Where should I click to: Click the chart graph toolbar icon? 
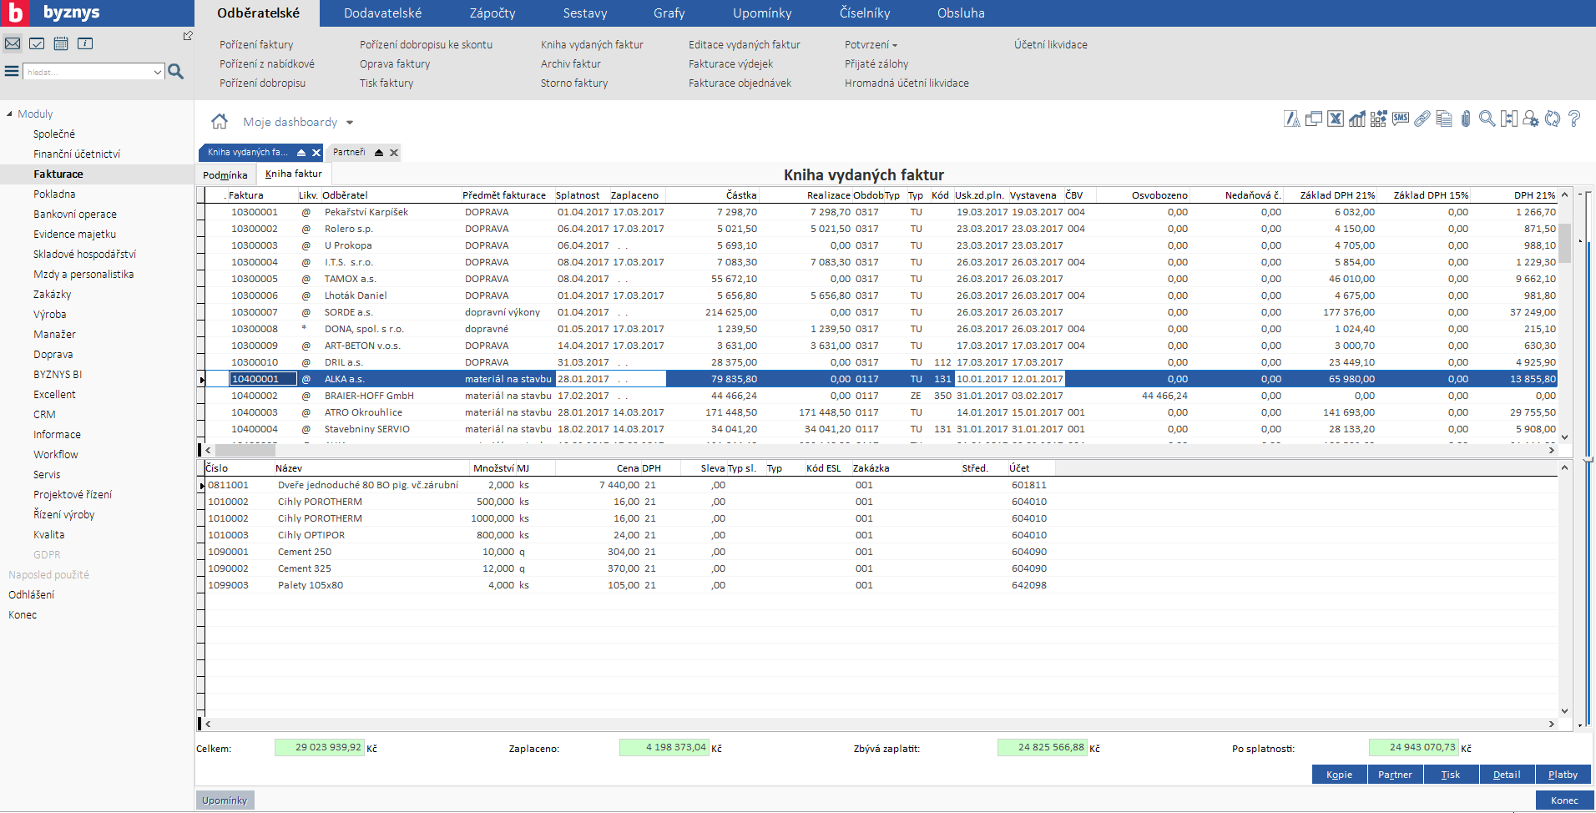[1357, 119]
